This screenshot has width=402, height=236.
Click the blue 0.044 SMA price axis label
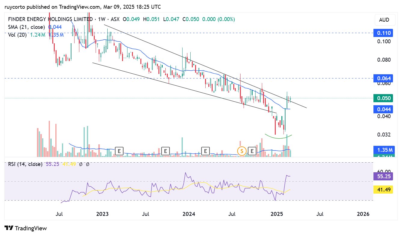click(383, 109)
